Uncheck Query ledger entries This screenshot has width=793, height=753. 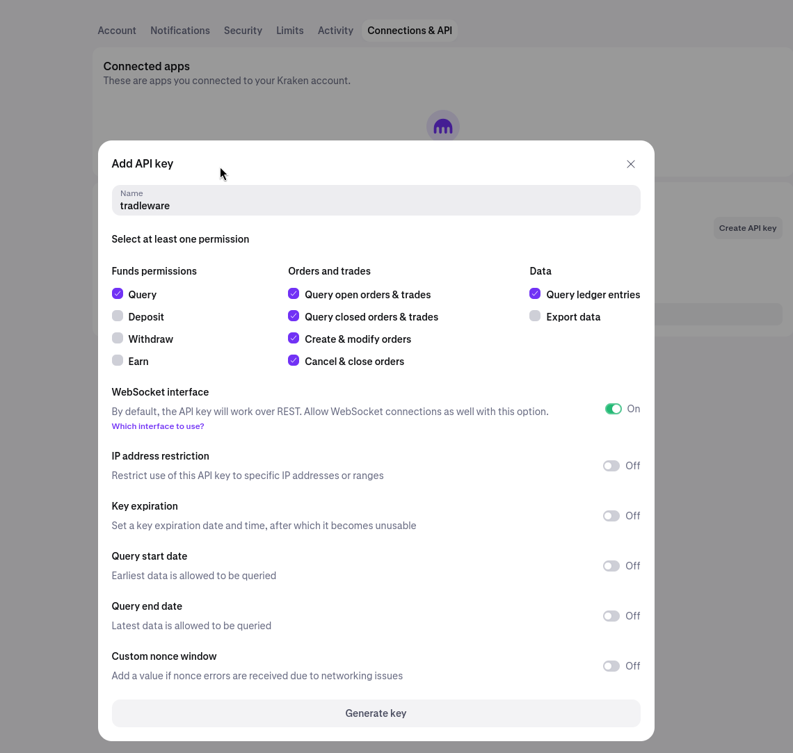click(x=534, y=293)
